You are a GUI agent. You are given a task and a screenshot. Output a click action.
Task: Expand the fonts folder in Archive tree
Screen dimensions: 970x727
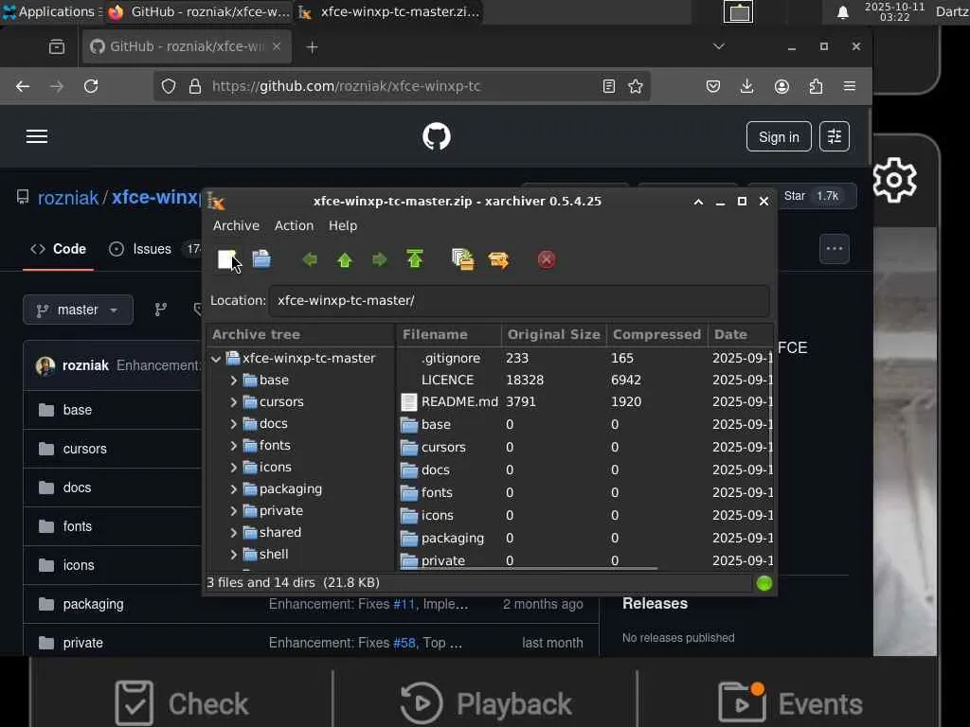[x=233, y=445]
